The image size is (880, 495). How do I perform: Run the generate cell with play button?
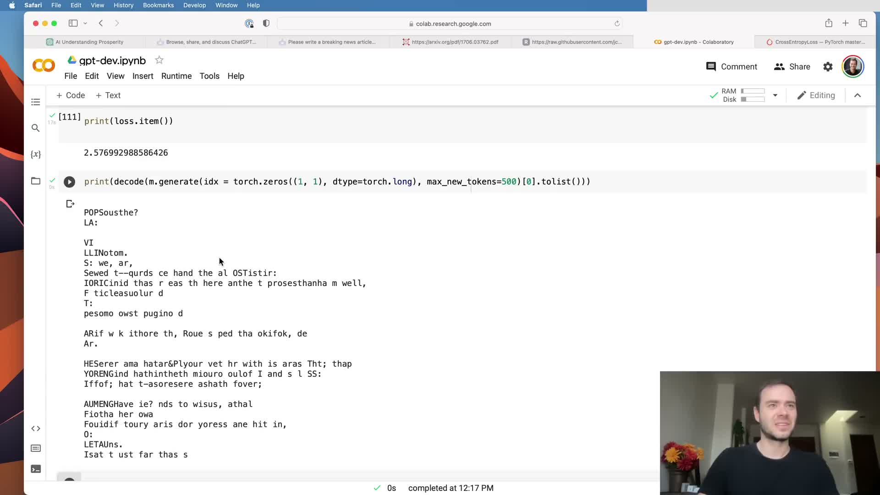click(69, 182)
